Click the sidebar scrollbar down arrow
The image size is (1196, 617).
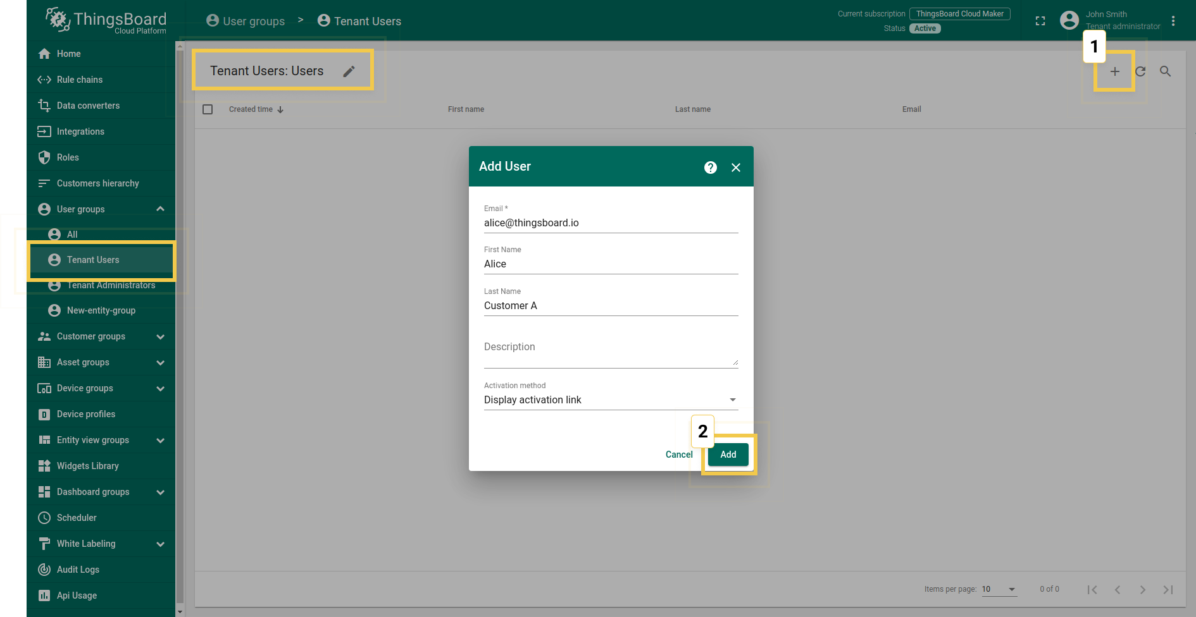pyautogui.click(x=180, y=611)
